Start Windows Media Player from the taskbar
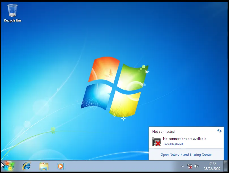This screenshot has width=229, height=173. click(61, 166)
